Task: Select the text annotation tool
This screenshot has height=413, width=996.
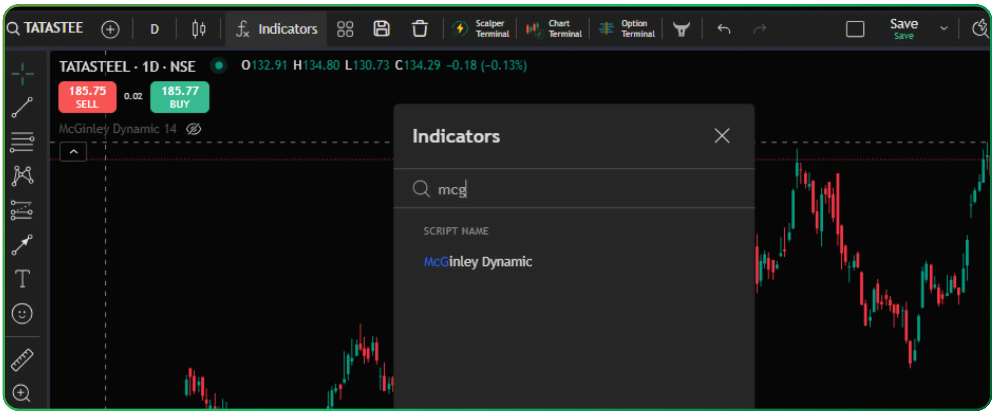Action: coord(22,278)
